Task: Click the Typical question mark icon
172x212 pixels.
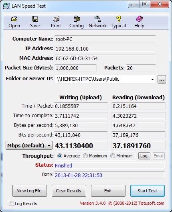Action: 119,19
